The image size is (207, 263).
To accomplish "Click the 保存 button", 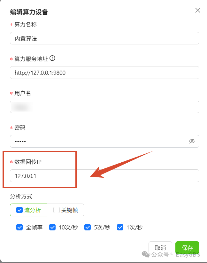I will [187, 248].
